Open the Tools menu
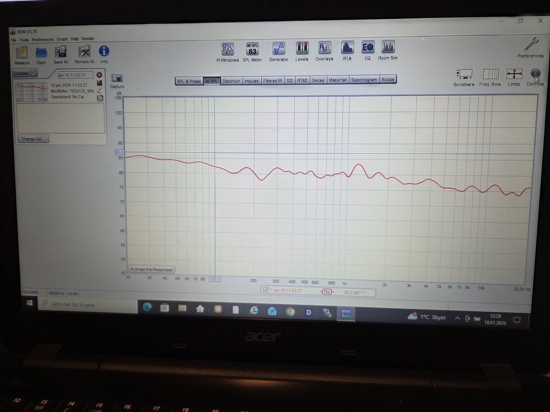Image resolution: width=550 pixels, height=412 pixels. click(24, 40)
